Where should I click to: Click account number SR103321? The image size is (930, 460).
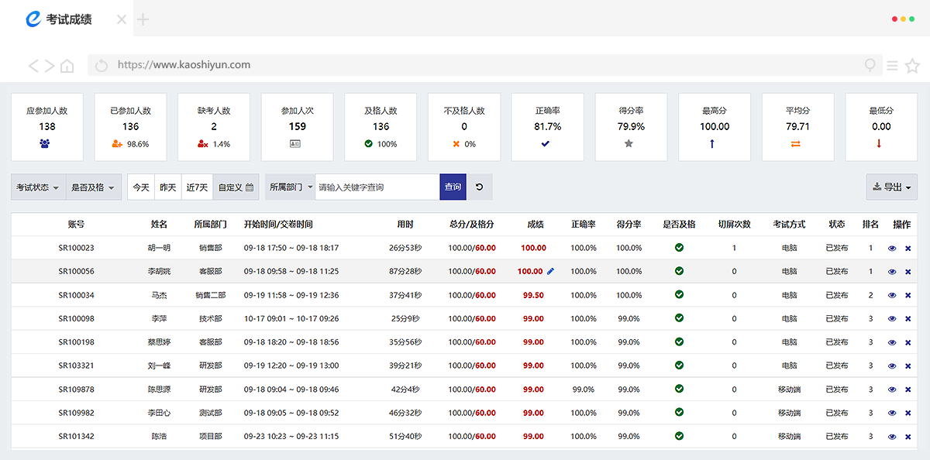(76, 366)
